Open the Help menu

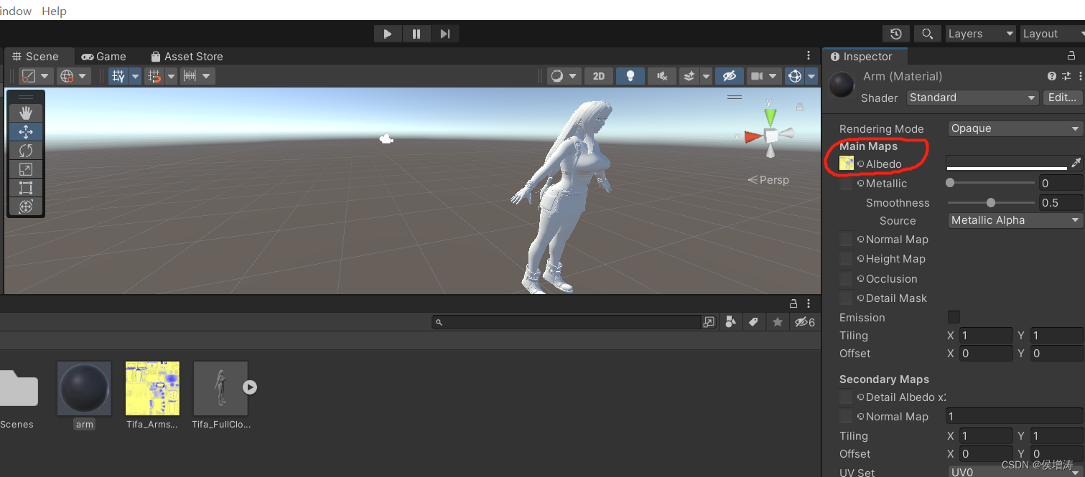pyautogui.click(x=54, y=11)
